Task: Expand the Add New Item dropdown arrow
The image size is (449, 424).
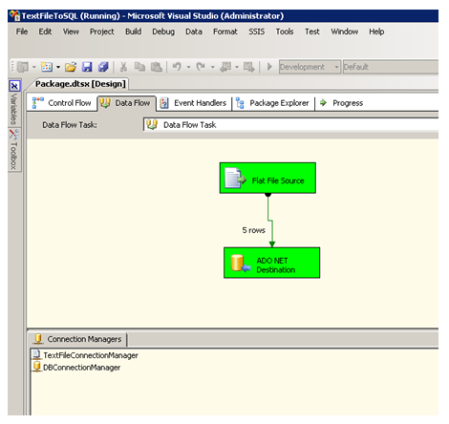Action: click(58, 67)
